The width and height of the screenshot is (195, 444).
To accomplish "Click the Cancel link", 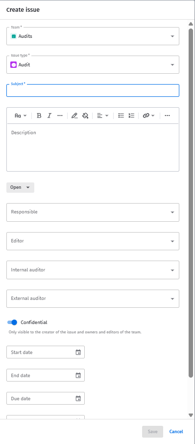I will [x=176, y=432].
